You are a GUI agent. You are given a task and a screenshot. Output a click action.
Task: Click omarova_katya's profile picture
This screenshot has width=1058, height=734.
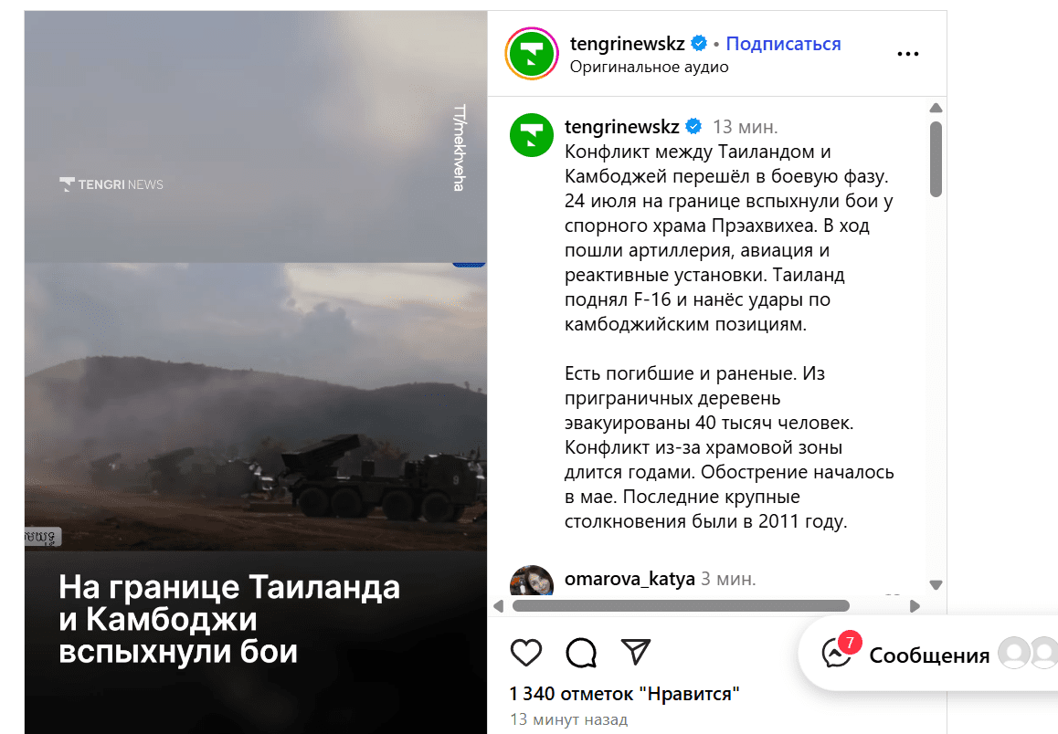(x=532, y=581)
